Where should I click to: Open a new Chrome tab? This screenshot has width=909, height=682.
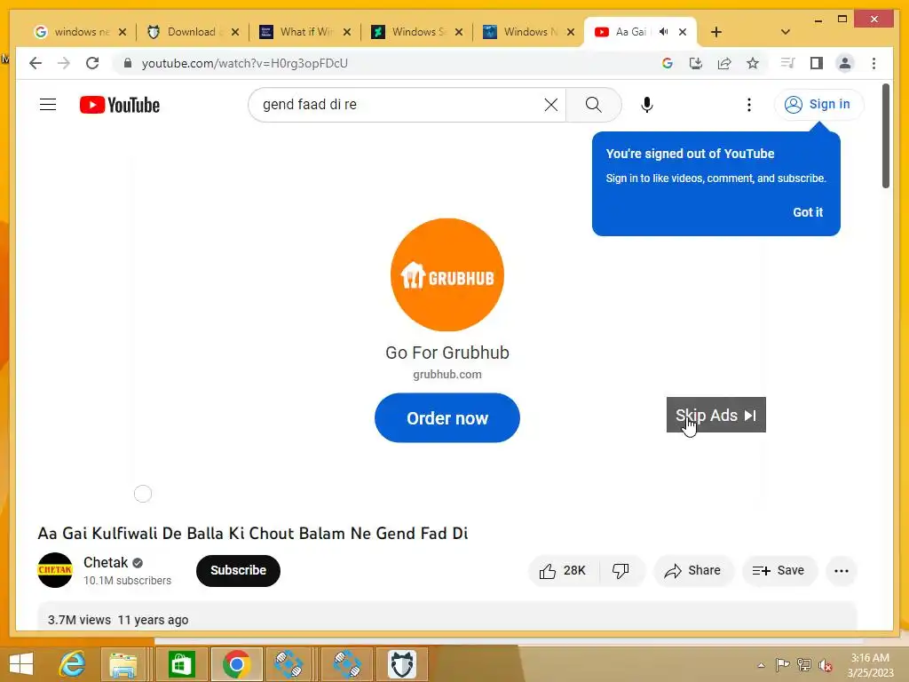pos(716,32)
